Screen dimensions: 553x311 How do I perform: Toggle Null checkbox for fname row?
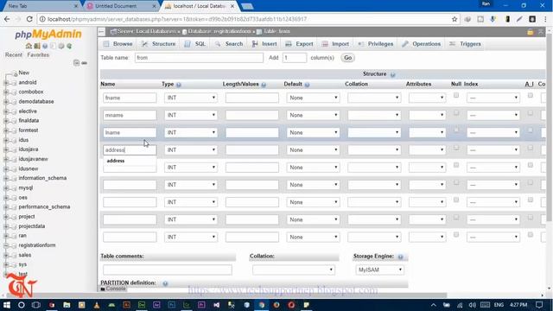pos(456,95)
